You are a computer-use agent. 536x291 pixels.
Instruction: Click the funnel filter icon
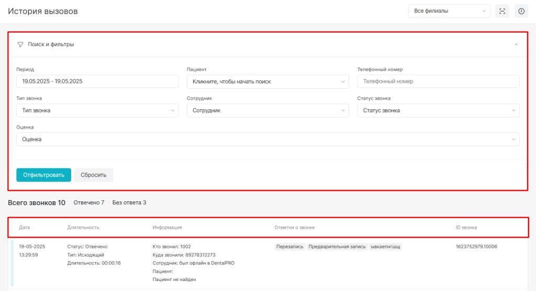(x=20, y=45)
